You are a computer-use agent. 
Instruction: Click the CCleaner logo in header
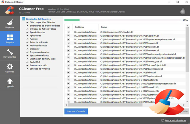[x=10, y=10]
